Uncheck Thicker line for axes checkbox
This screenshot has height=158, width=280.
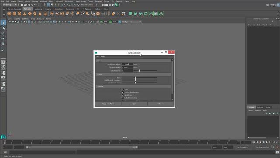[x=122, y=92]
